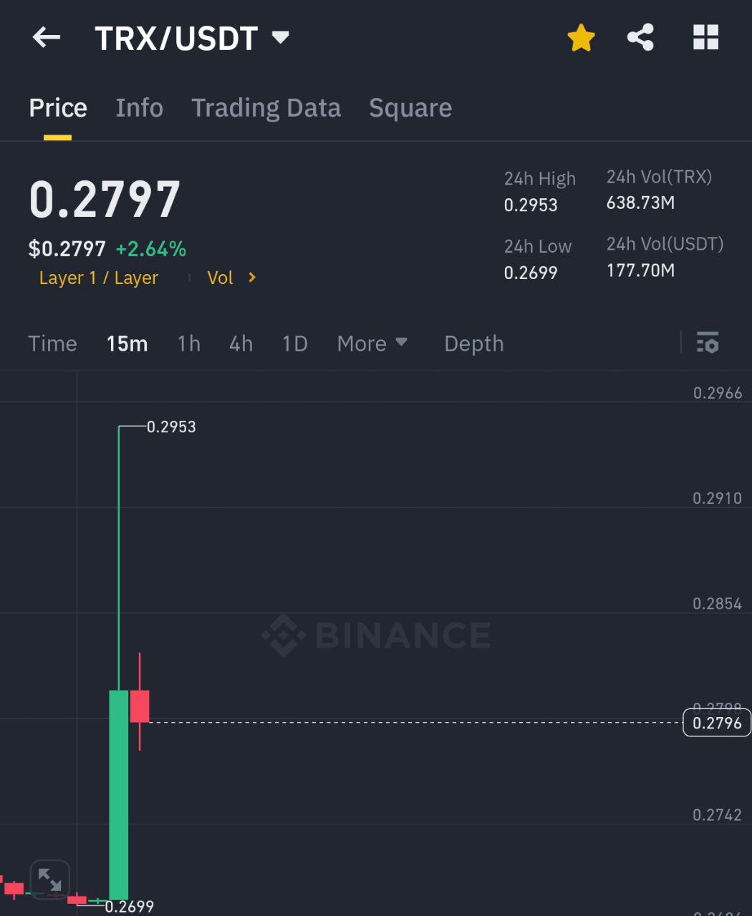The height and width of the screenshot is (916, 752).
Task: Expand chart to fullscreen
Action: 49,879
